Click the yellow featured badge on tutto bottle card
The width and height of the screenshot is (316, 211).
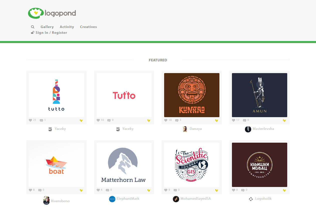(81, 120)
